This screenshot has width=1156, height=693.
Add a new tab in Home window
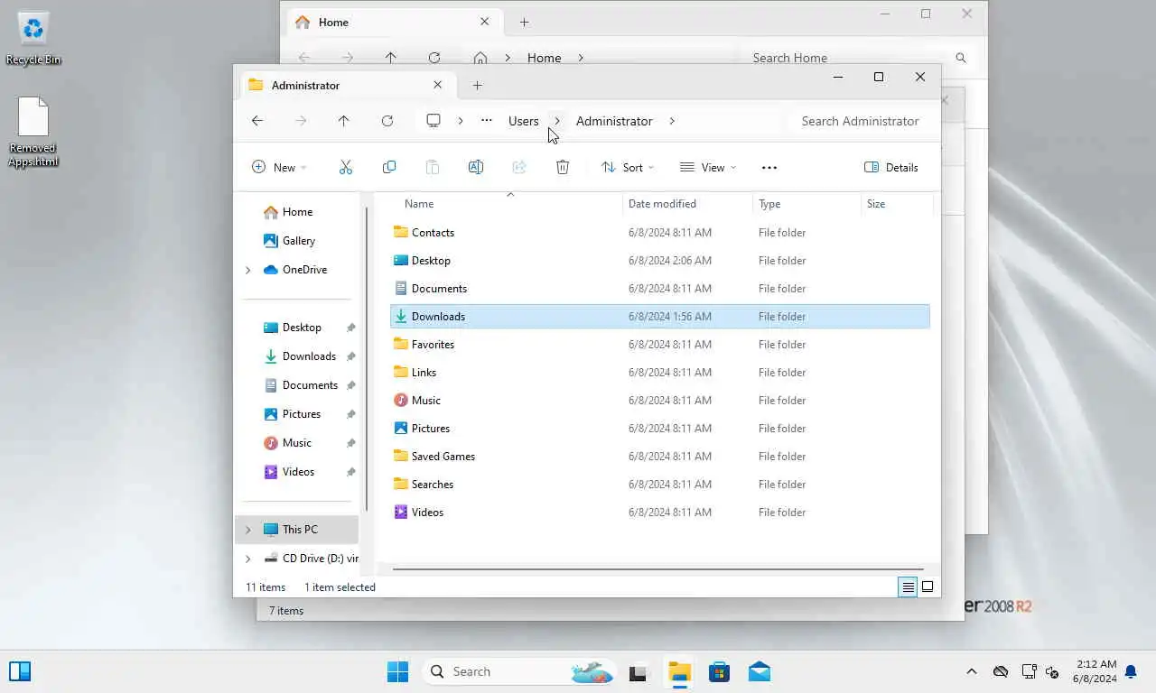pyautogui.click(x=524, y=22)
